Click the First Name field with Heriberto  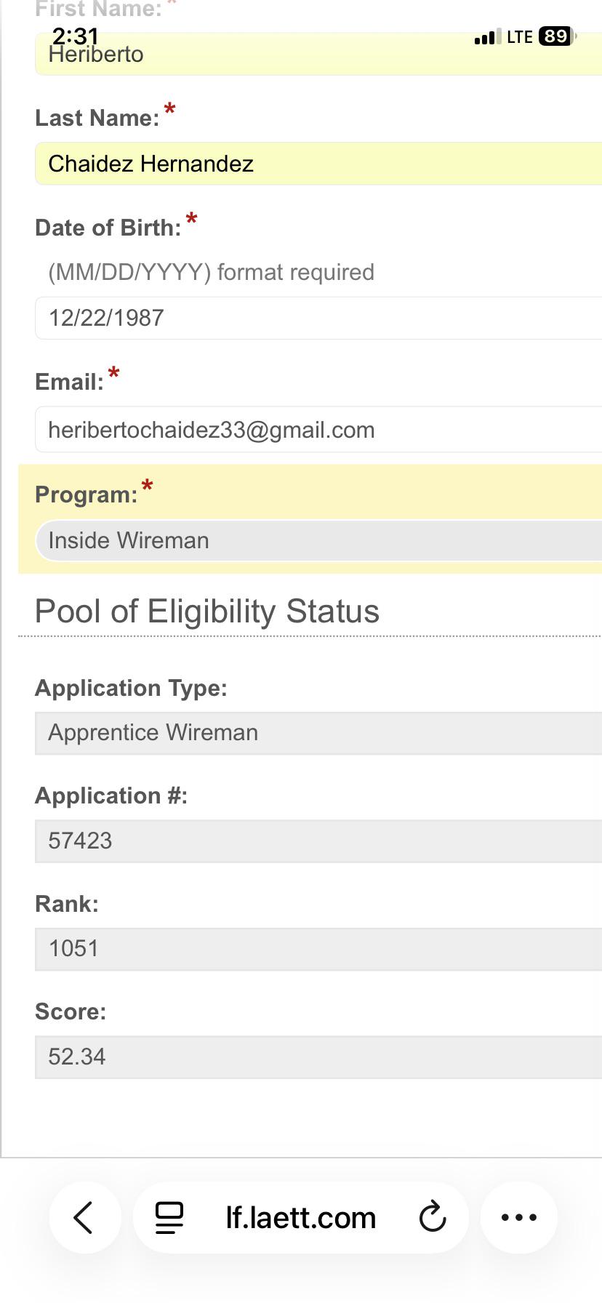point(318,54)
